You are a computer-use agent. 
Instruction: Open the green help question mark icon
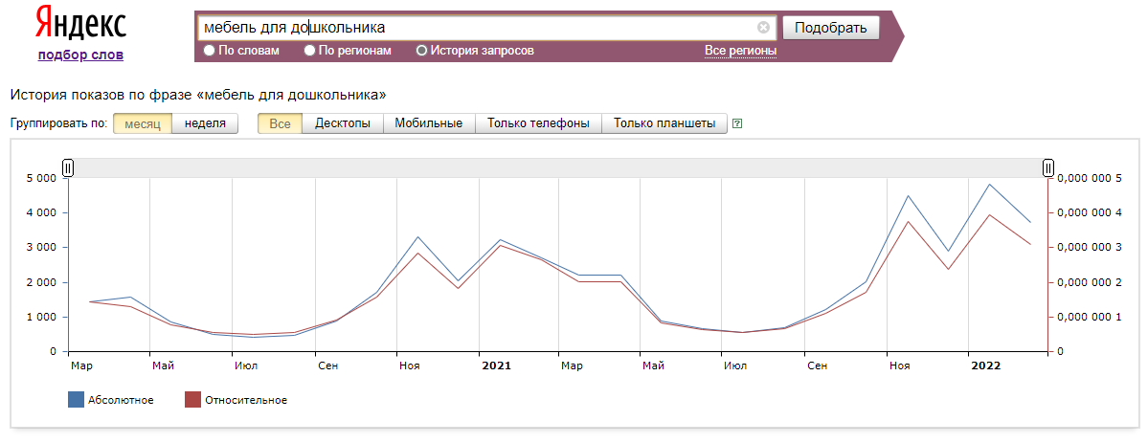tap(737, 123)
